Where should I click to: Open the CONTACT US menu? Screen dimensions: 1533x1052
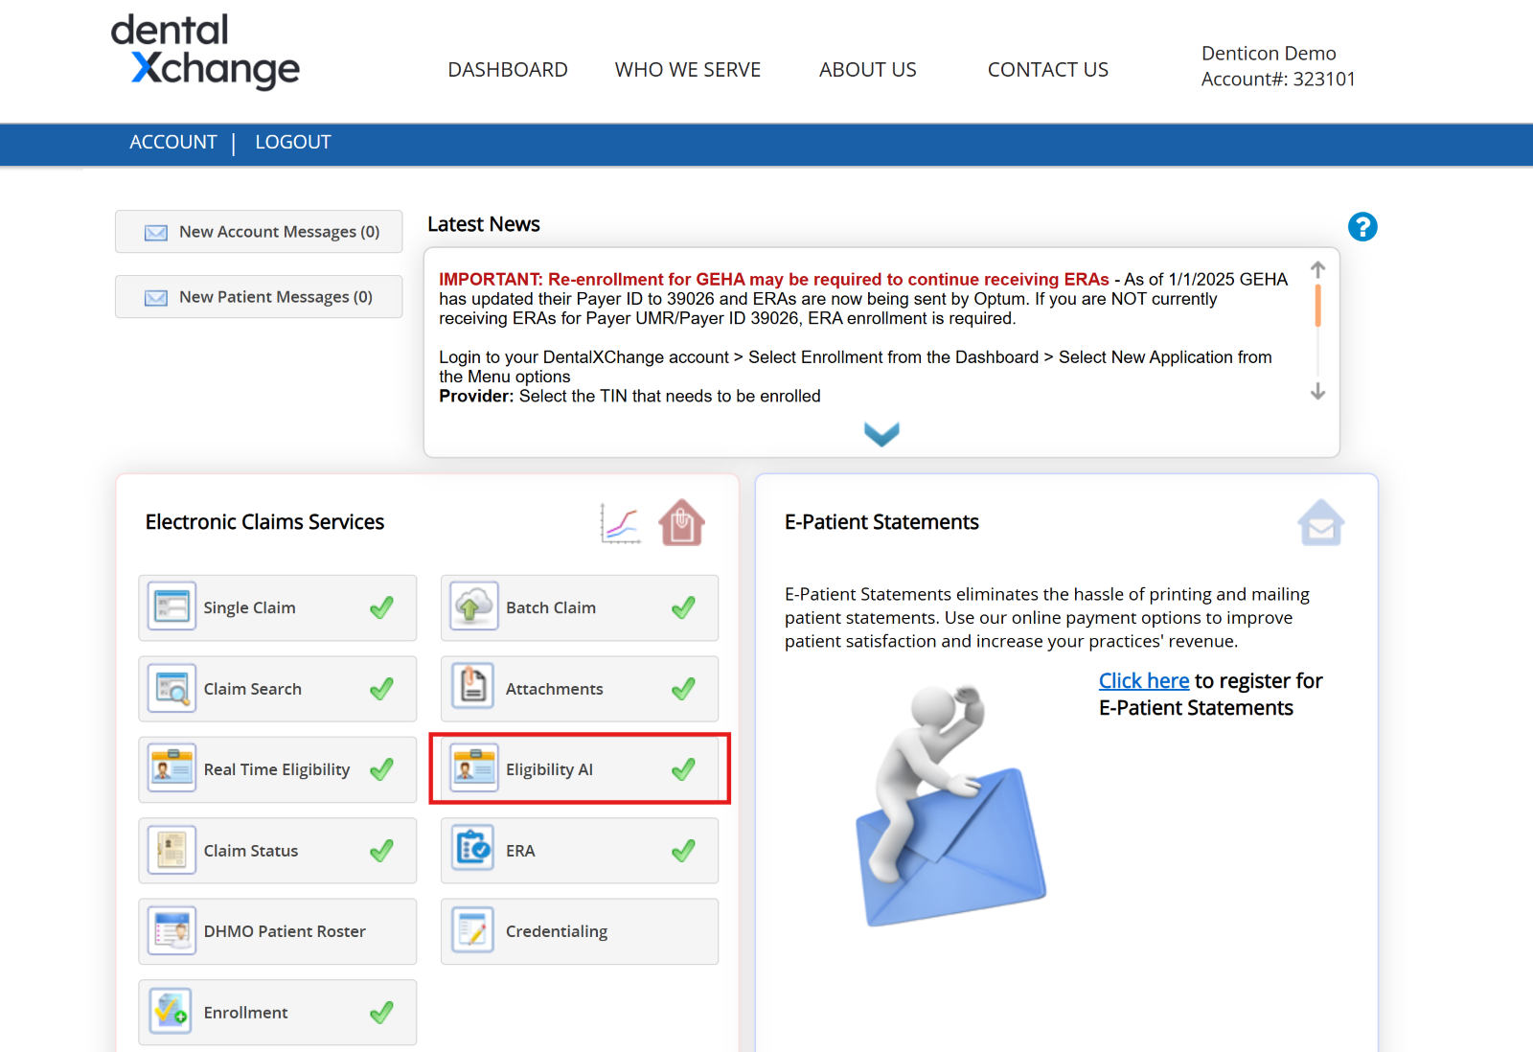point(1048,70)
